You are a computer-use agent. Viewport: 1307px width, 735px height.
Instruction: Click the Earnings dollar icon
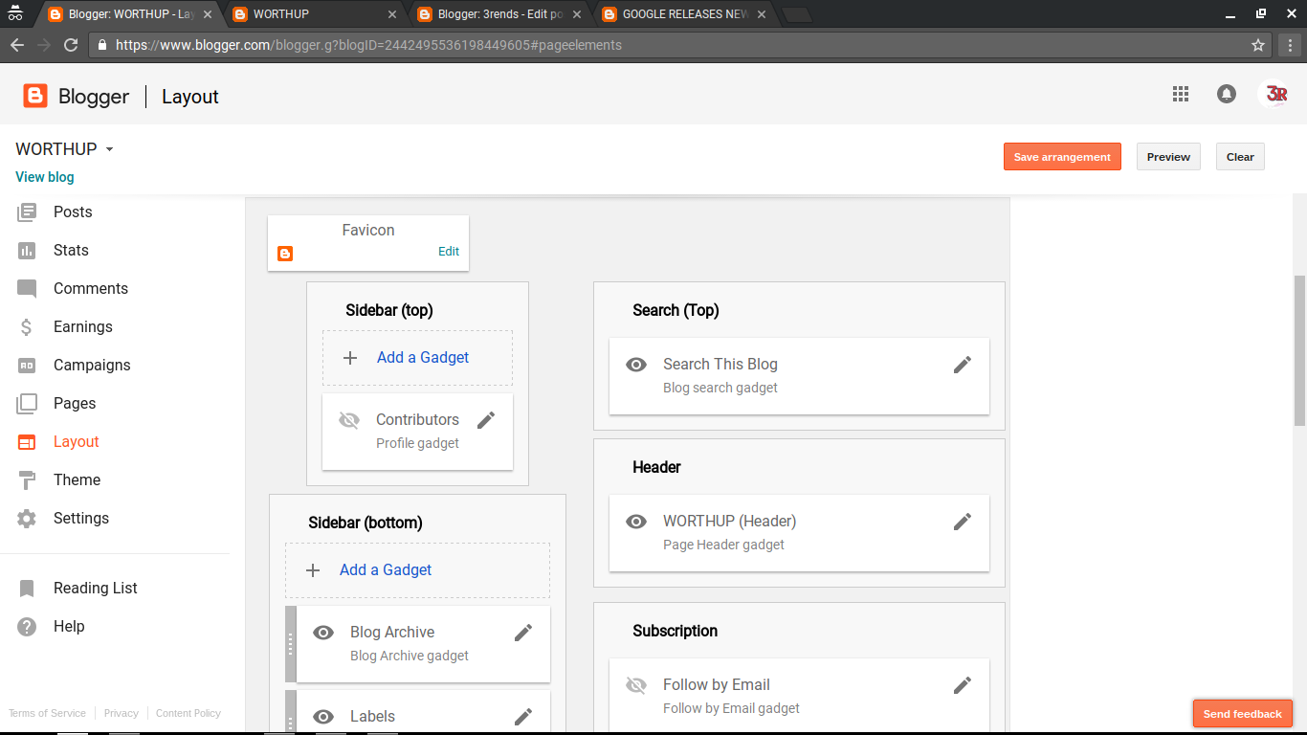[27, 327]
